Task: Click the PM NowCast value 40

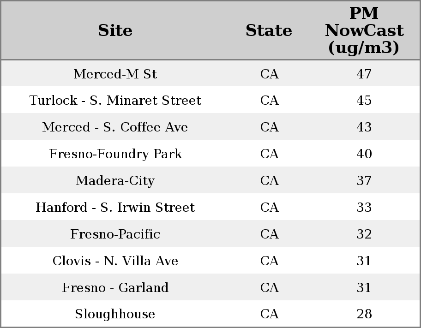Action: pyautogui.click(x=364, y=154)
